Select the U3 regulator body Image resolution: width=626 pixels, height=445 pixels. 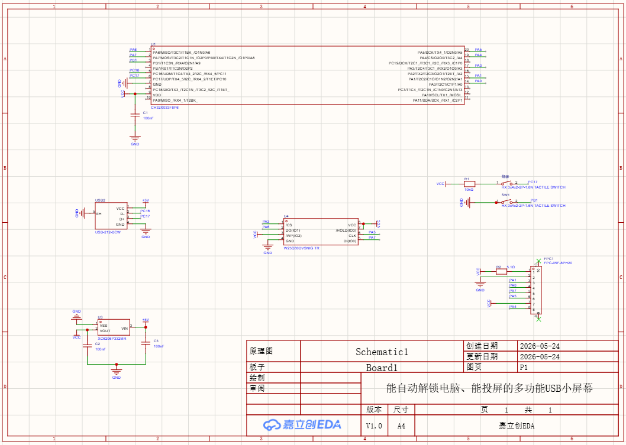(x=114, y=327)
